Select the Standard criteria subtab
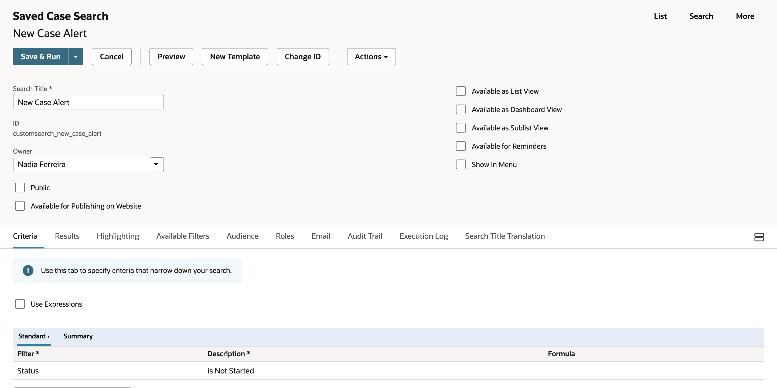 (33, 336)
